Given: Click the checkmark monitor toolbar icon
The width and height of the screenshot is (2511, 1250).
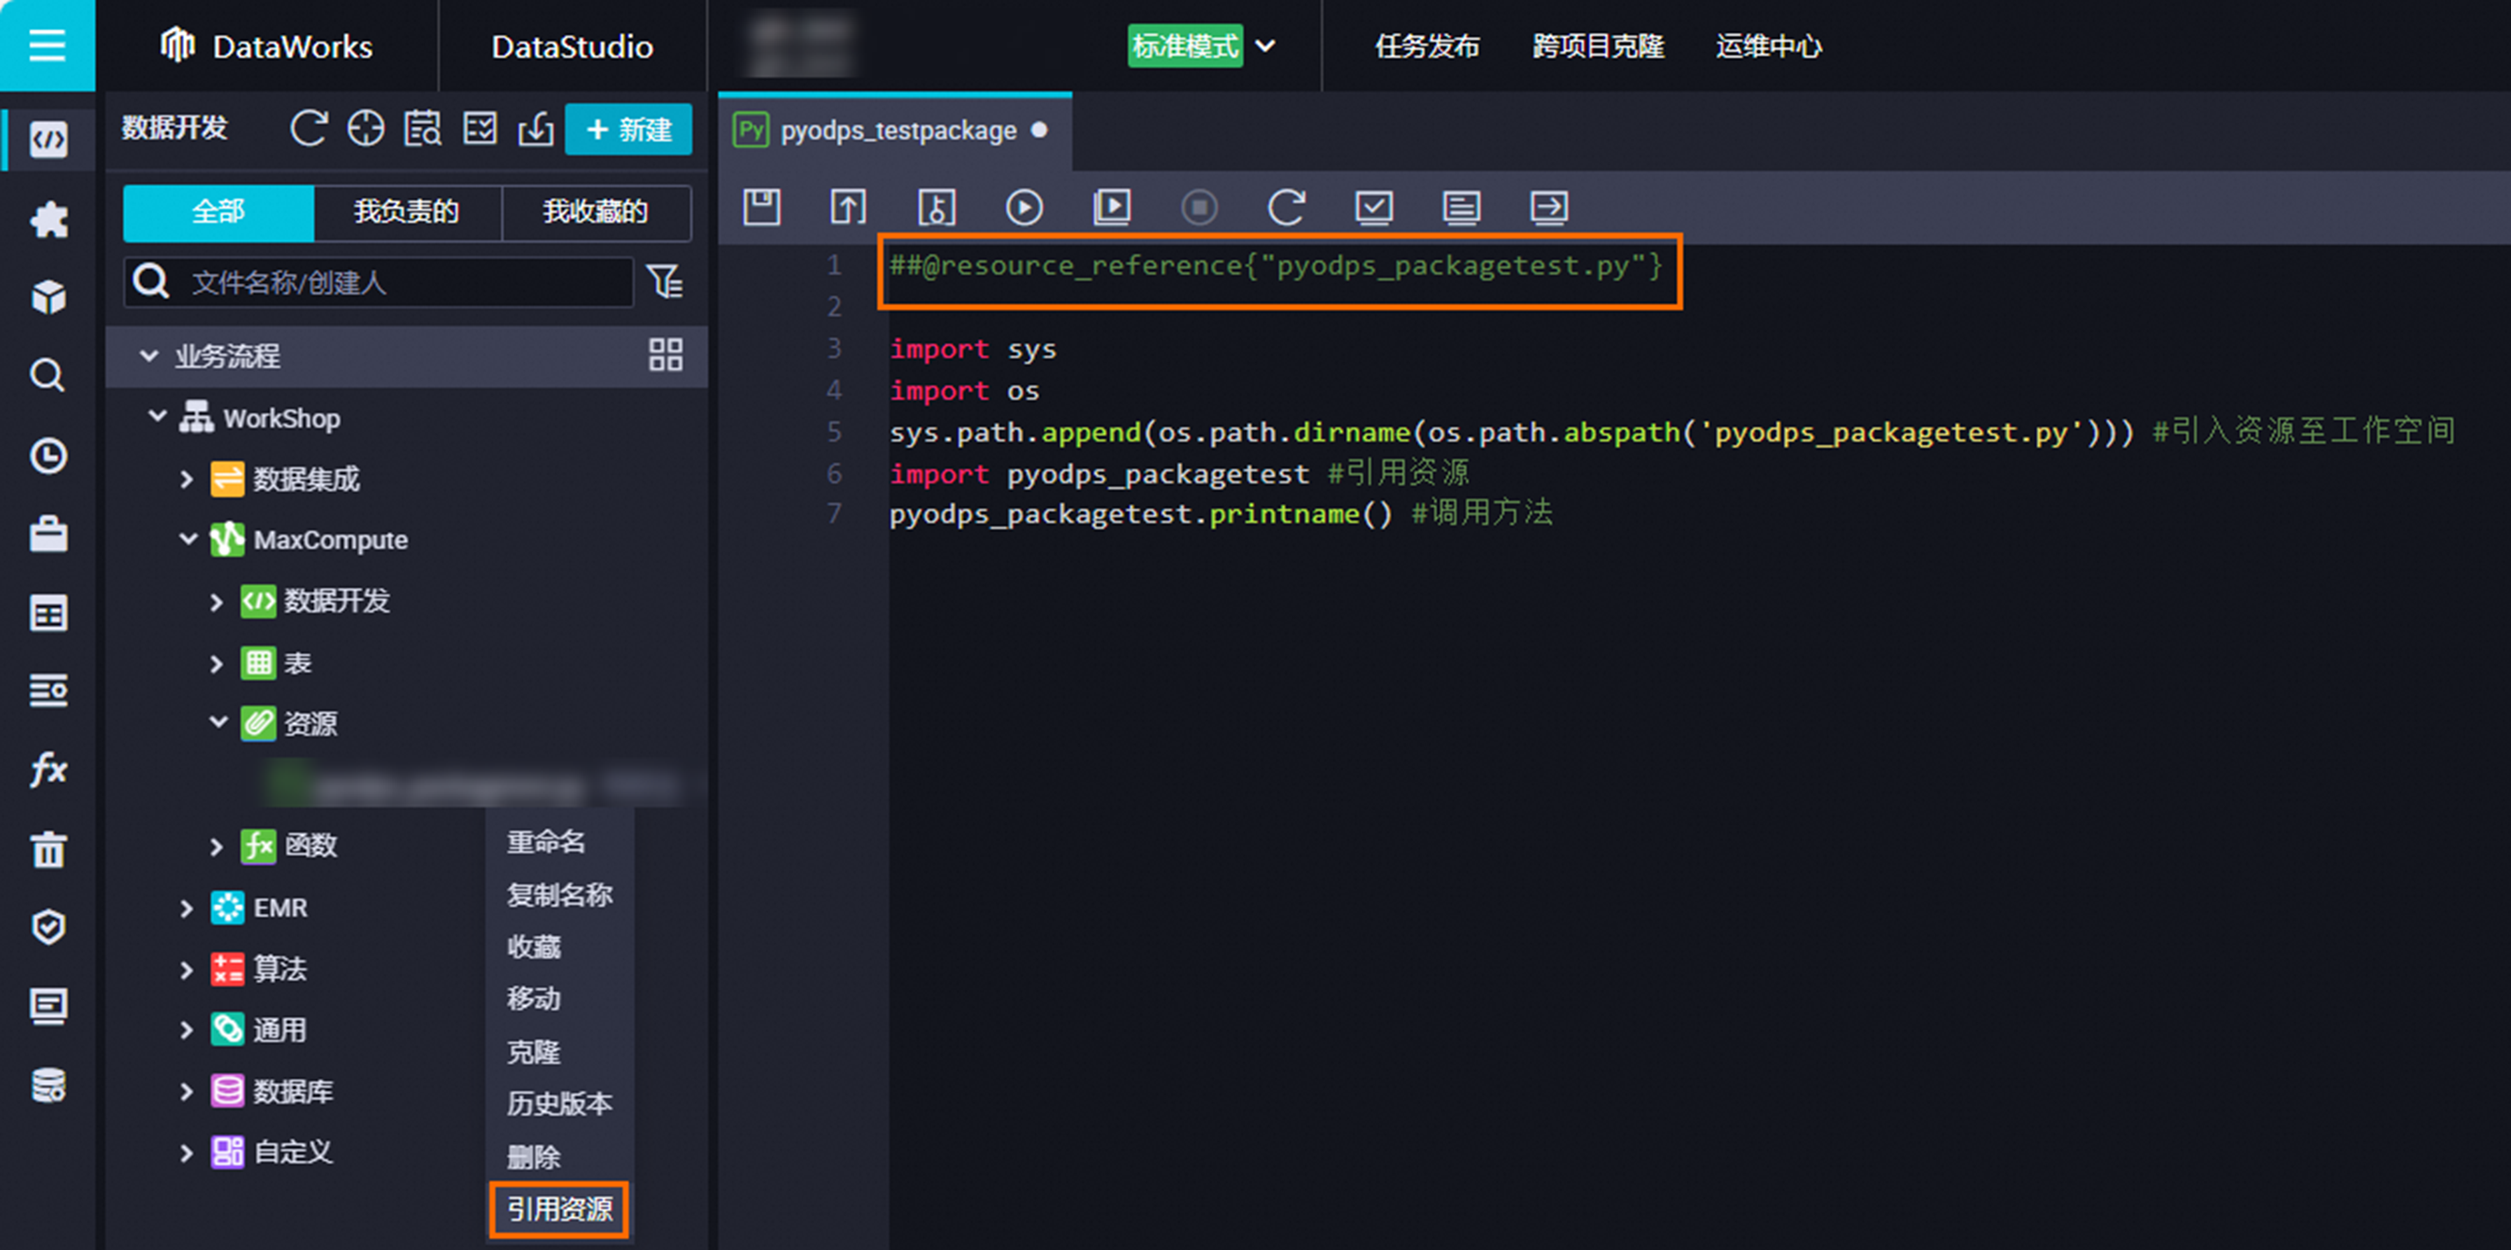Looking at the screenshot, I should [x=1373, y=207].
